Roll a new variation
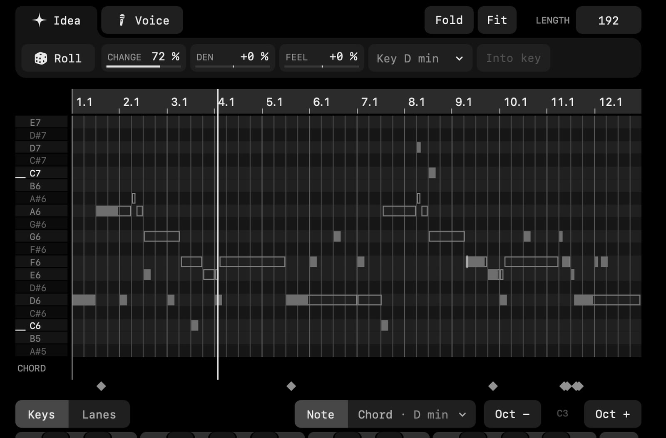Screen dimensions: 666x438 click(58, 58)
